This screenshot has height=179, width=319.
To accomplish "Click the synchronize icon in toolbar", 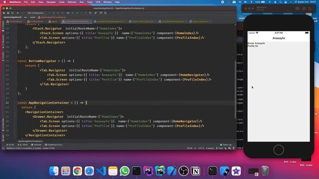I will [x=12, y=13].
